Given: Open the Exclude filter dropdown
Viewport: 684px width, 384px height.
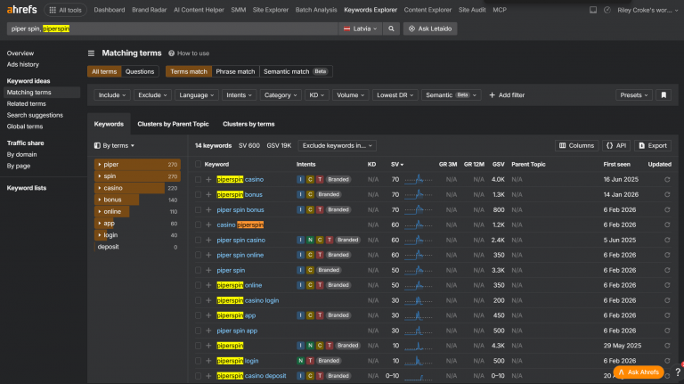Looking at the screenshot, I should coord(152,95).
